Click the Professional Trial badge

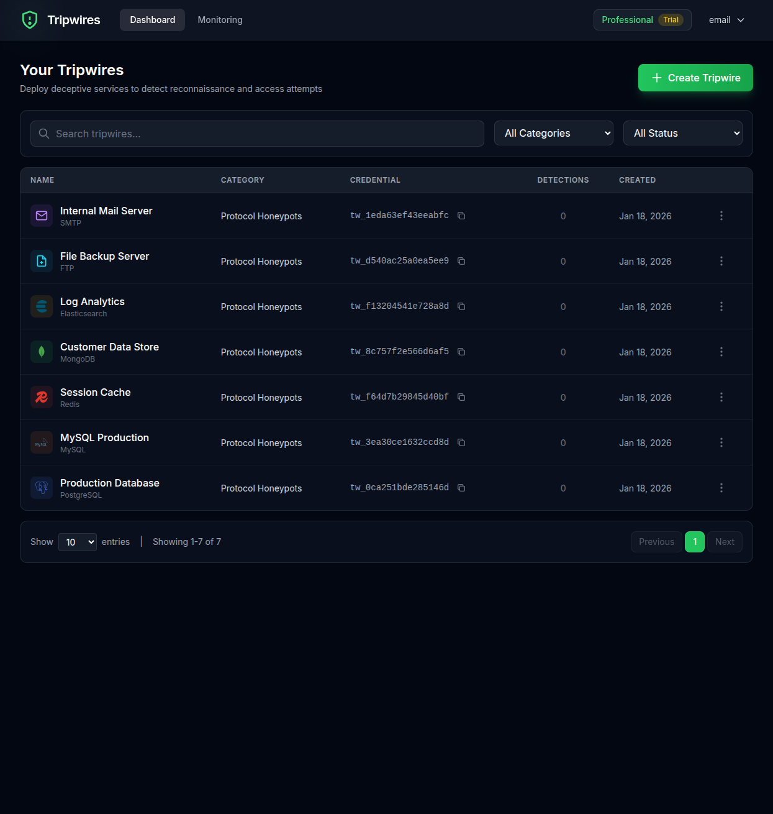[642, 19]
